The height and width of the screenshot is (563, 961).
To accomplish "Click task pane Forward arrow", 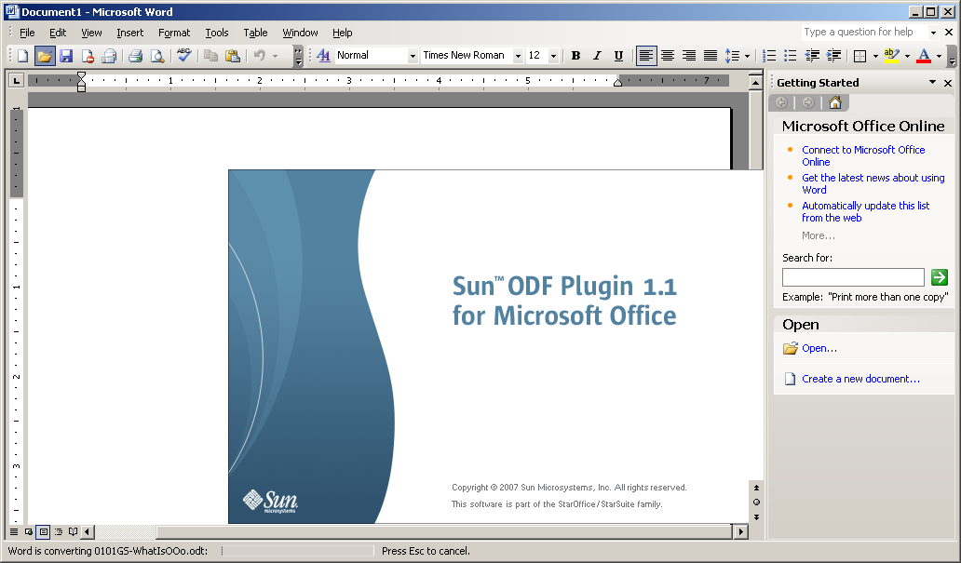I will pos(808,102).
